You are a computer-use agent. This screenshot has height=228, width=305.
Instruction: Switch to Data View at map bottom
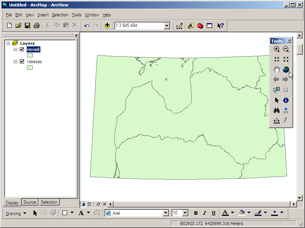[x=83, y=204]
